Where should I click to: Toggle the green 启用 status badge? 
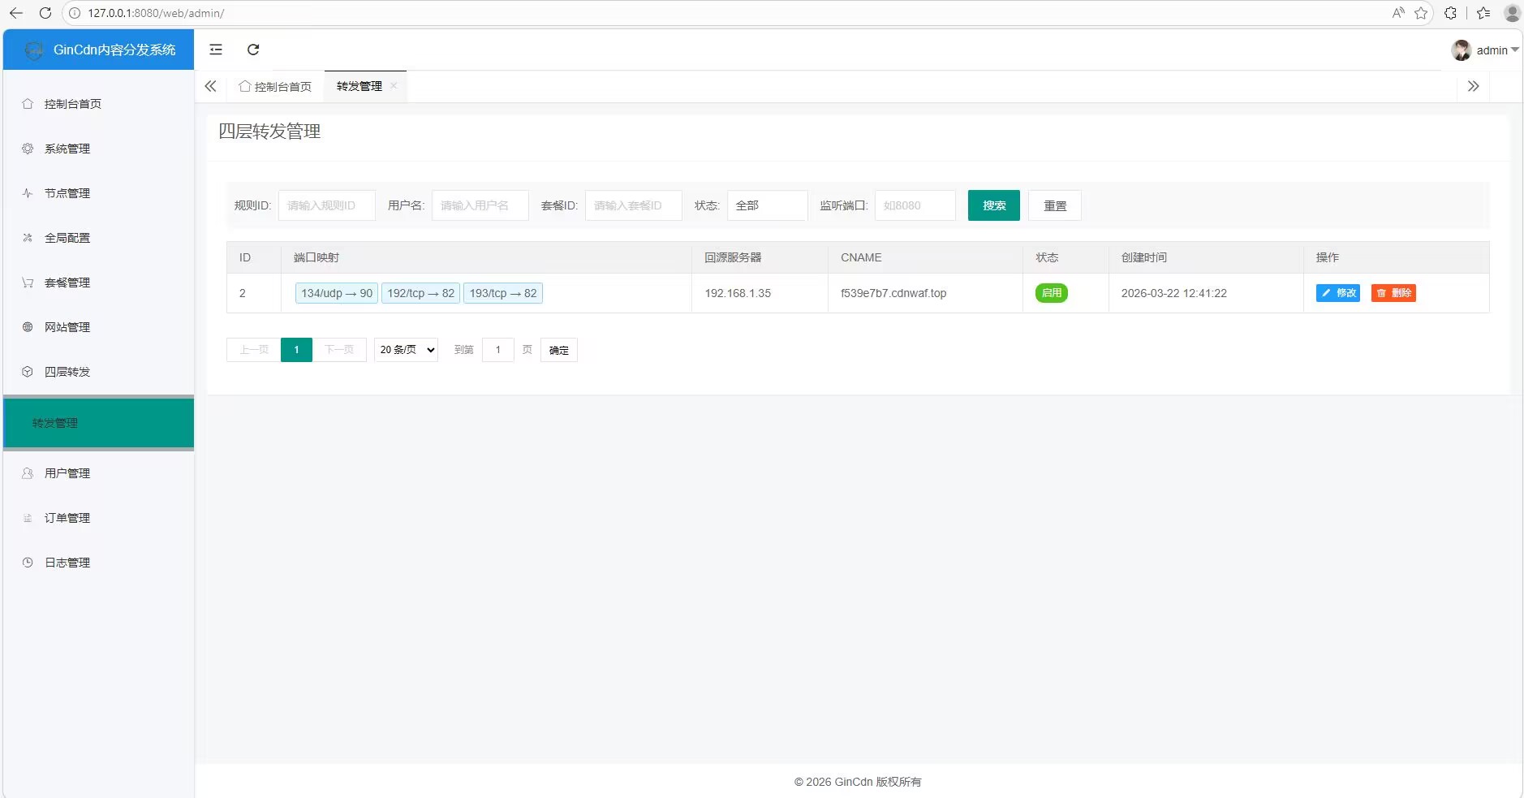[x=1051, y=293]
